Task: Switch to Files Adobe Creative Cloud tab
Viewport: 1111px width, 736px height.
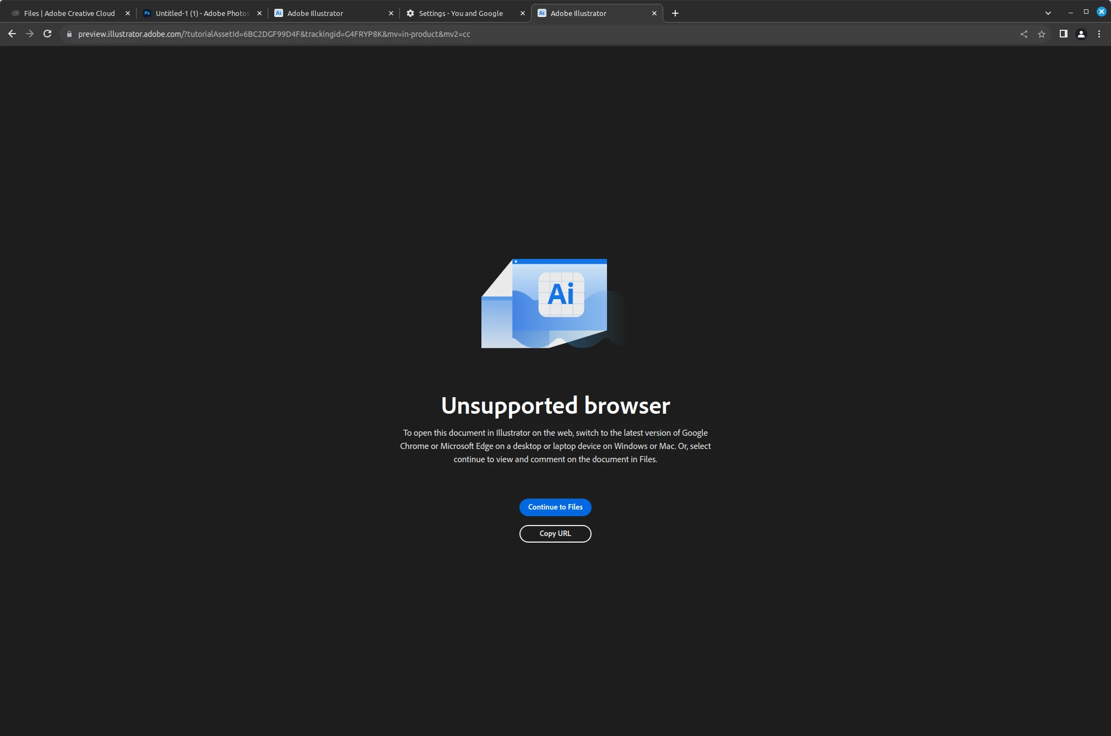Action: coord(69,13)
